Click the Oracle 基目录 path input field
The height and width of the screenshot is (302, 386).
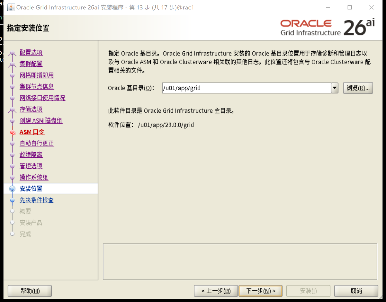coord(247,88)
